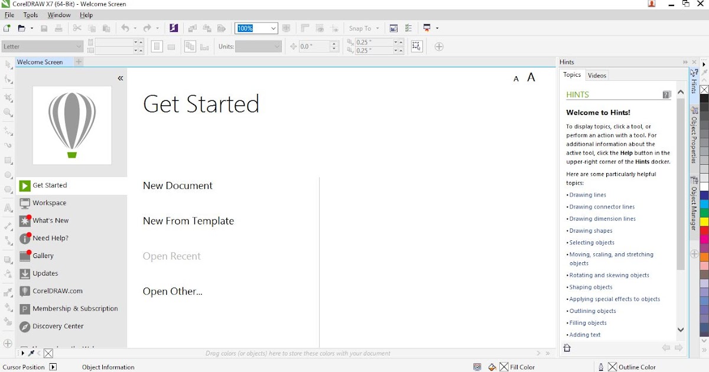The height and width of the screenshot is (372, 709).
Task: Select the Ellipse tool in the toolbox
Action: click(x=8, y=175)
